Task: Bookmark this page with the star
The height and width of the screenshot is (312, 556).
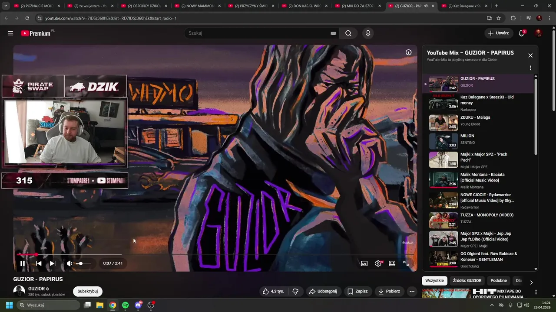Action: click(x=499, y=18)
